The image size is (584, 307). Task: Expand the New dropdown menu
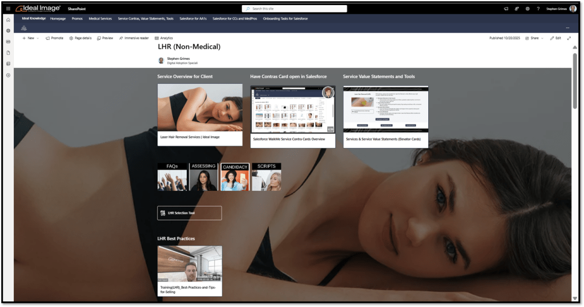click(x=31, y=38)
